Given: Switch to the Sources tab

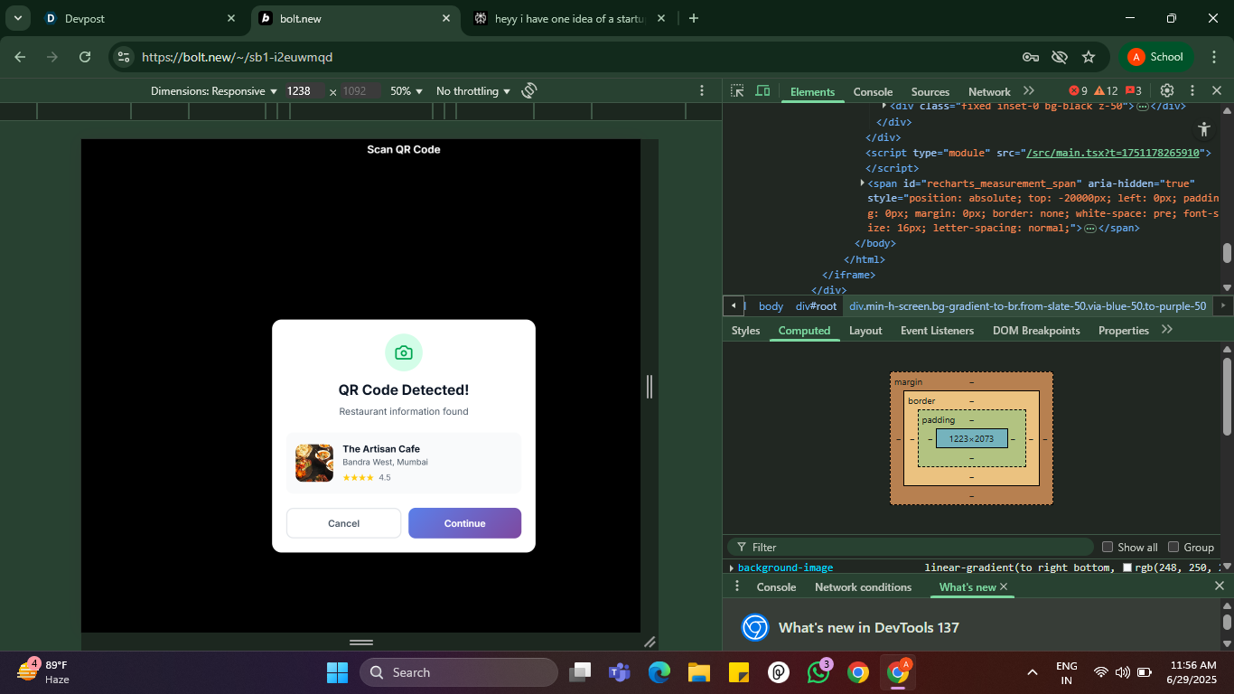Looking at the screenshot, I should (x=930, y=91).
